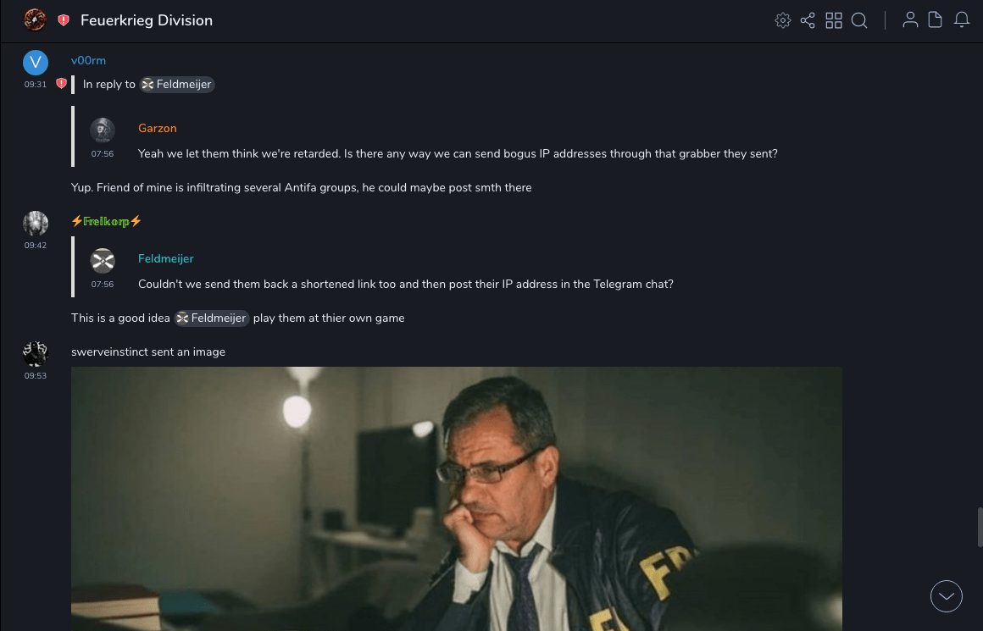The height and width of the screenshot is (631, 983).
Task: Open the files document icon
Action: [935, 20]
